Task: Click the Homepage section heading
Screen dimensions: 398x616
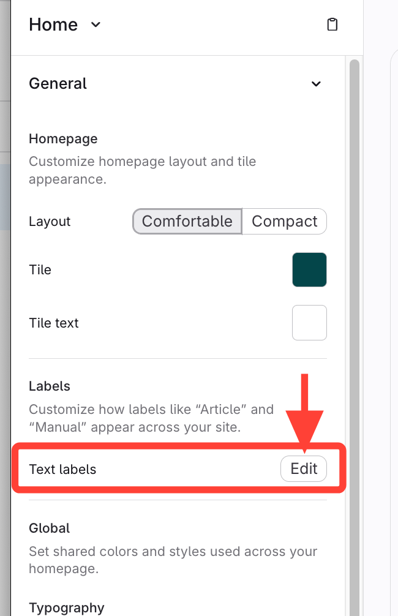Action: [63, 139]
